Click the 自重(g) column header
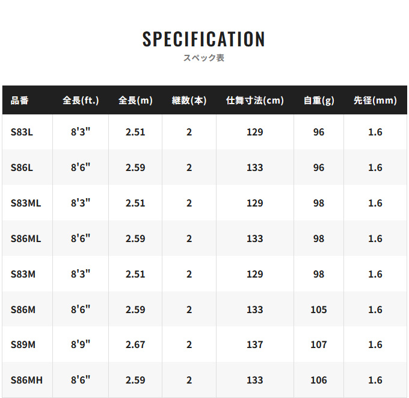409x398 pixels. coord(319,101)
